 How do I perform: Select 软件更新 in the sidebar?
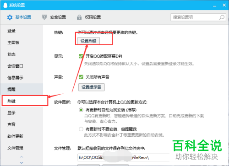tap(22, 136)
